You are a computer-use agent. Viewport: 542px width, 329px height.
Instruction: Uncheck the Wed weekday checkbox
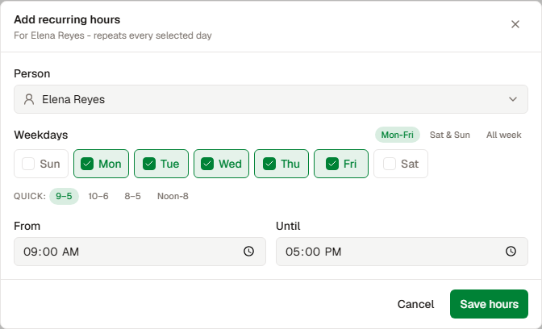point(221,164)
